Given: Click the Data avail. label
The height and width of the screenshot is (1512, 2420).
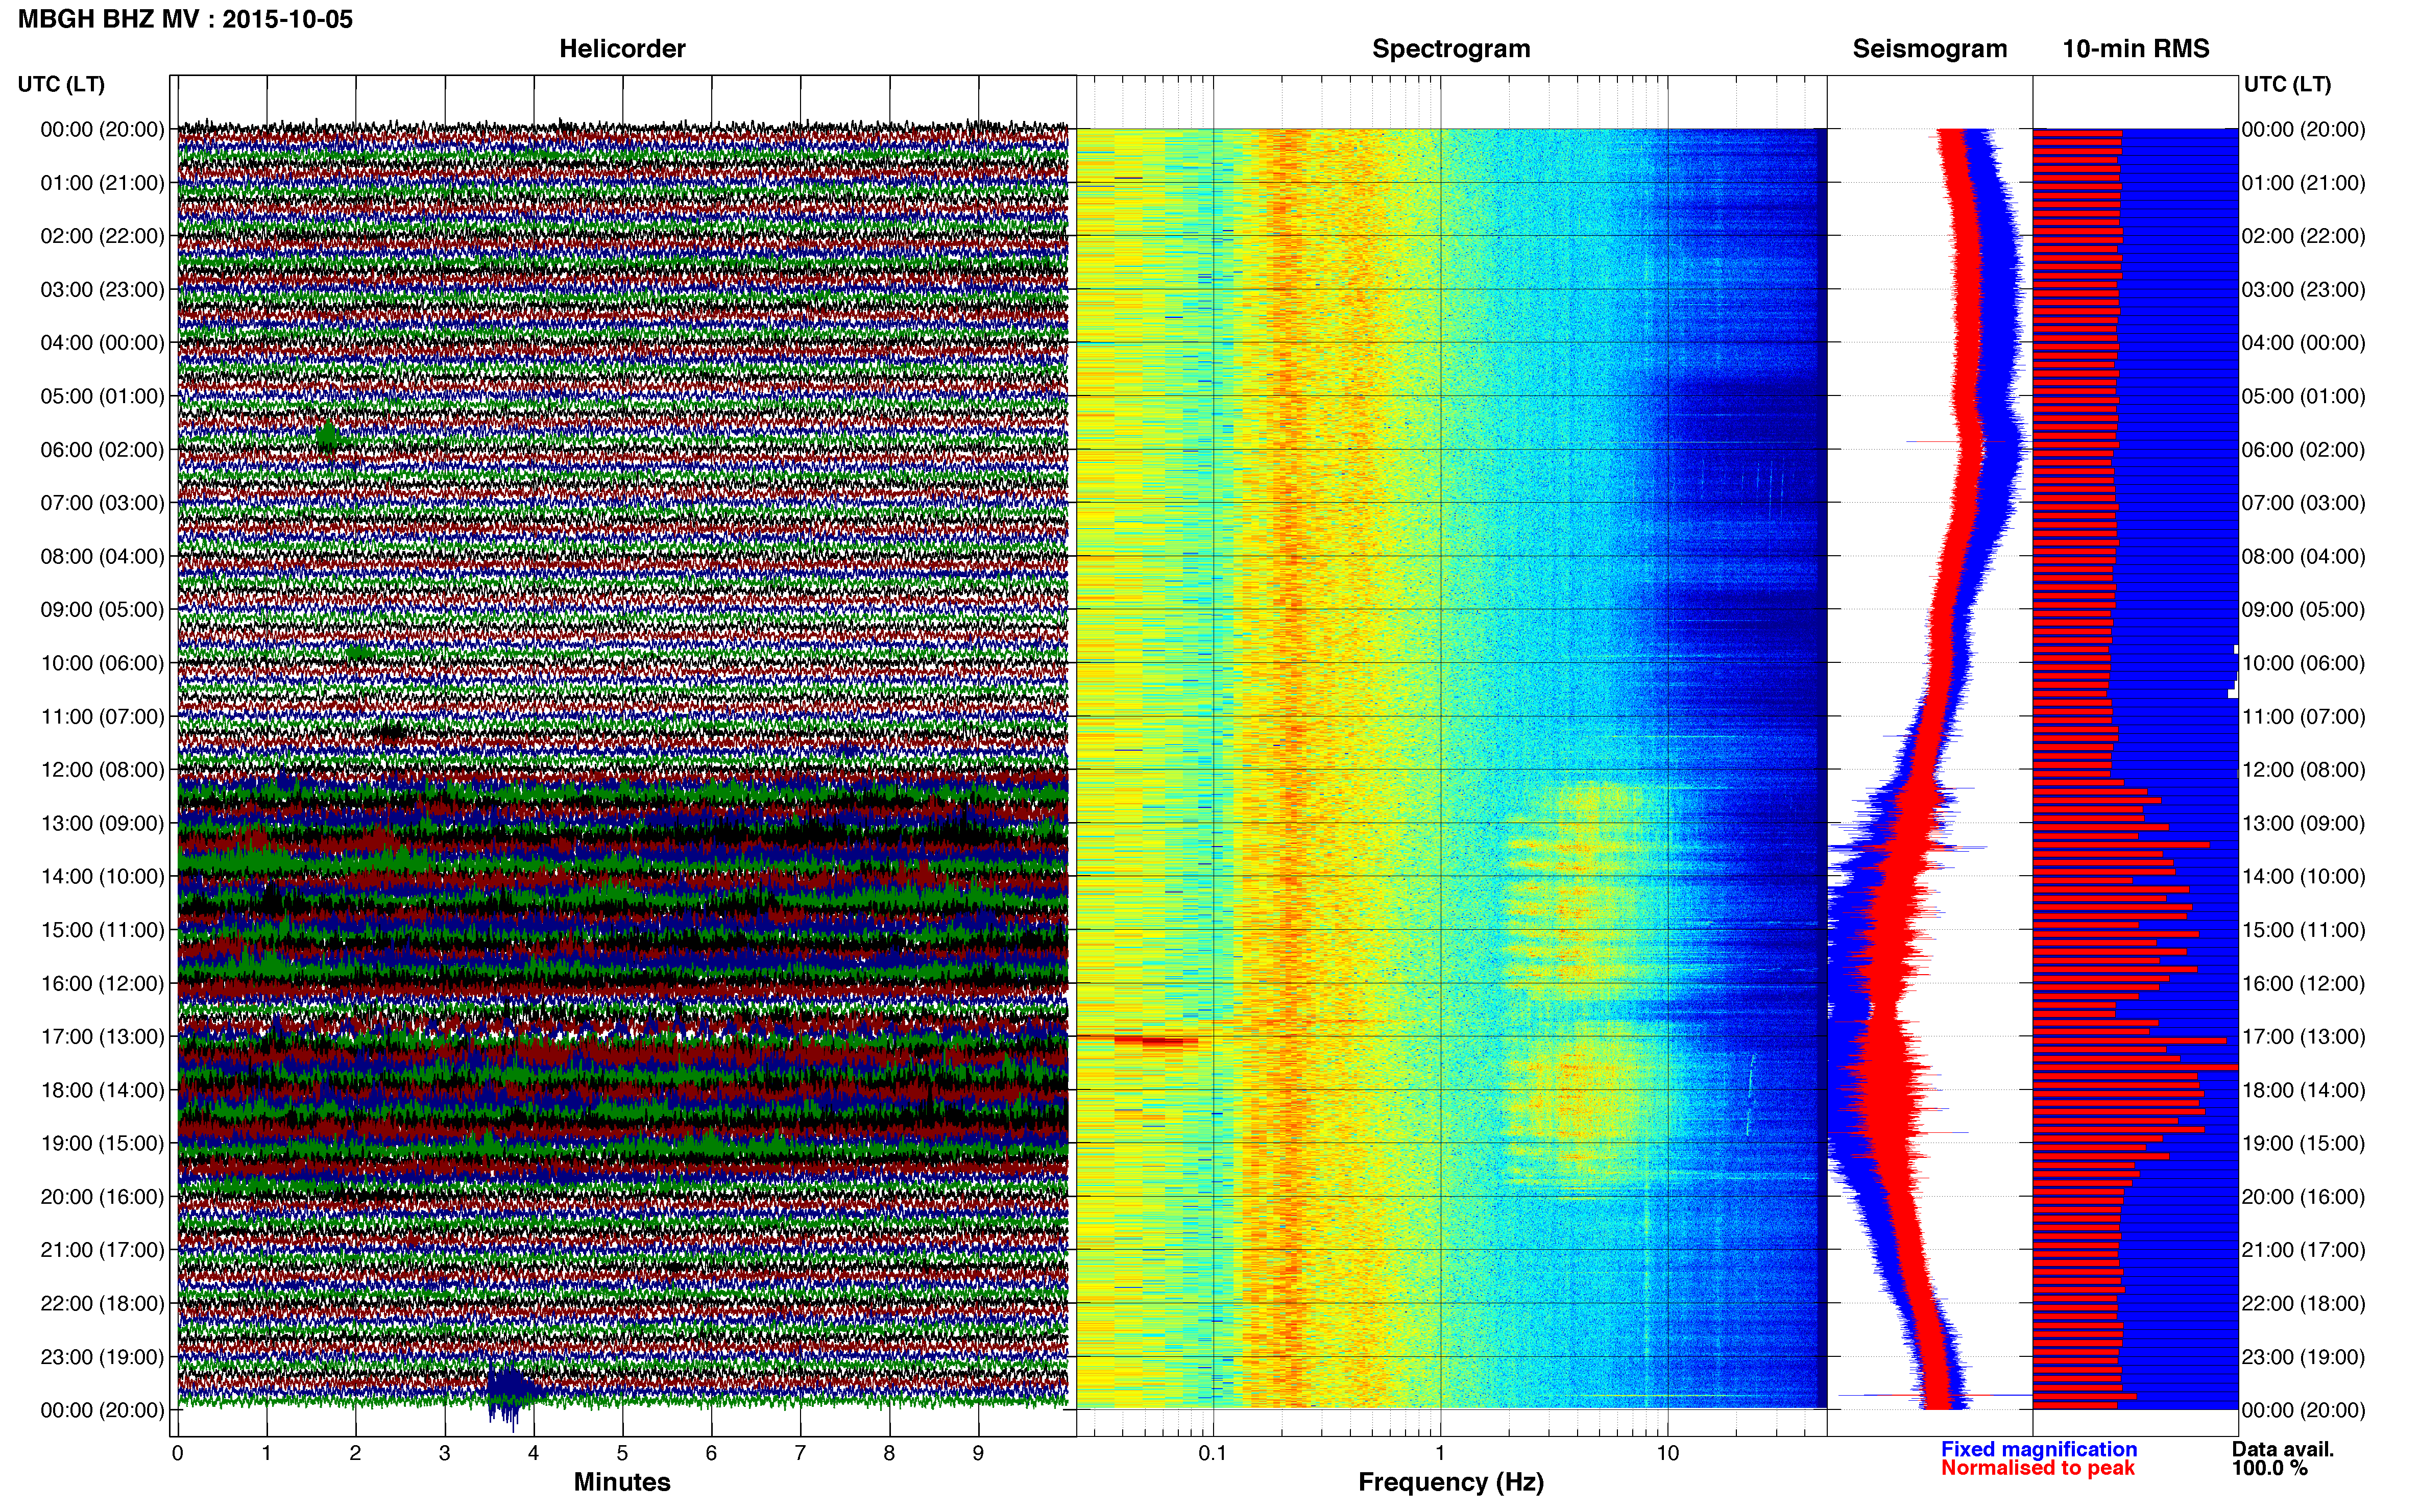Looking at the screenshot, I should [2282, 1449].
